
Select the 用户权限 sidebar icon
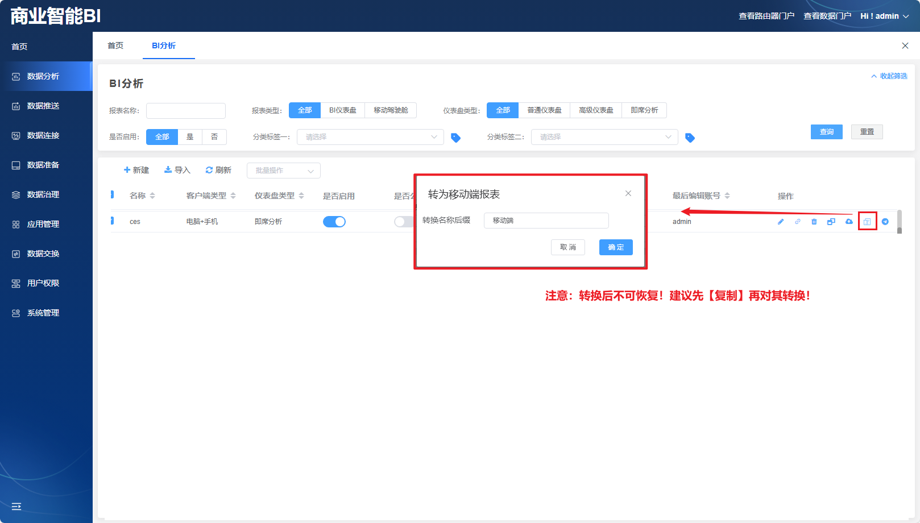point(16,283)
